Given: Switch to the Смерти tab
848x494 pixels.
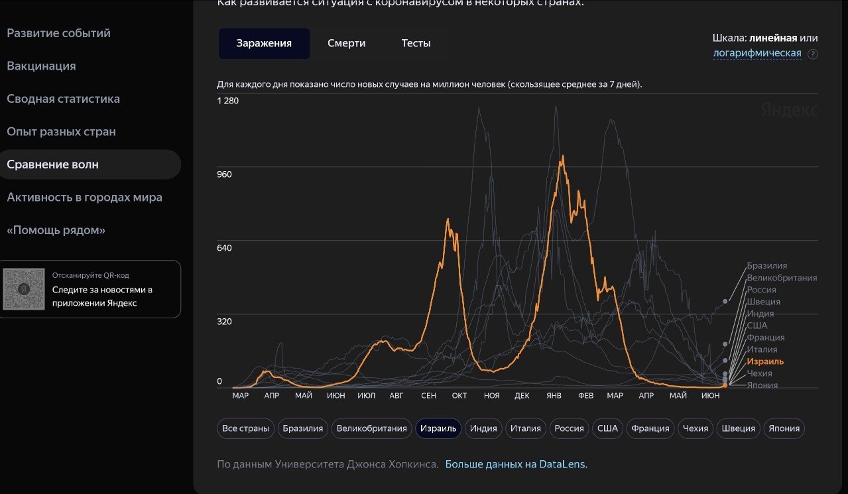Looking at the screenshot, I should click(346, 43).
